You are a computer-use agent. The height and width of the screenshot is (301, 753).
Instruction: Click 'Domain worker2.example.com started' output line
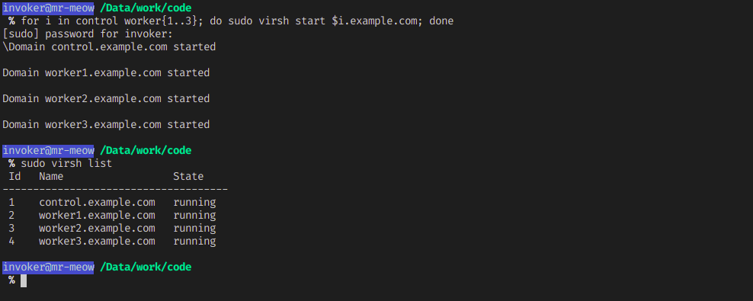106,99
